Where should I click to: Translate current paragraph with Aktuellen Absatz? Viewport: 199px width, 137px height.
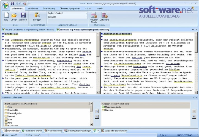click(x=94, y=18)
